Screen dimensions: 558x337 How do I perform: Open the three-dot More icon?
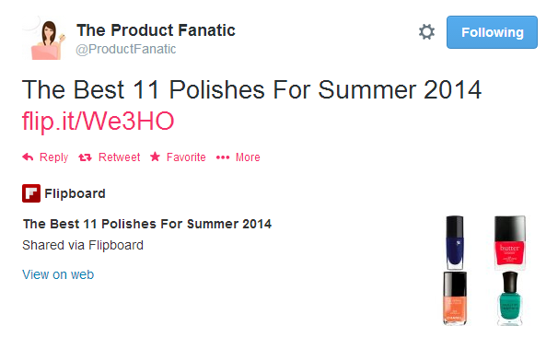point(223,157)
